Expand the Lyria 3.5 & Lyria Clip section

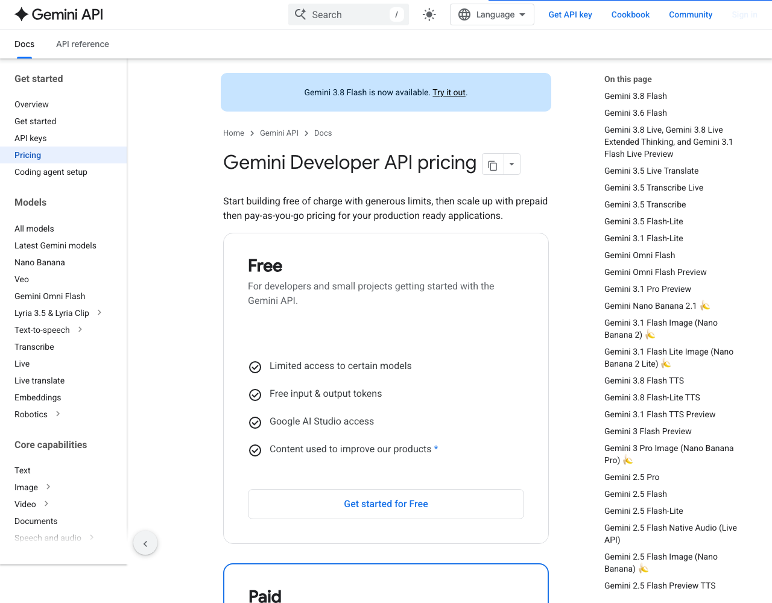click(x=100, y=312)
